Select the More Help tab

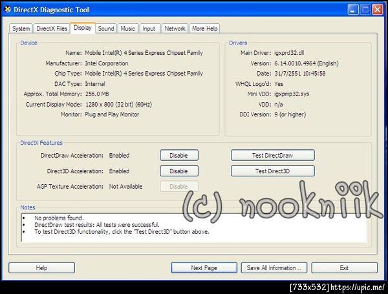(x=204, y=28)
